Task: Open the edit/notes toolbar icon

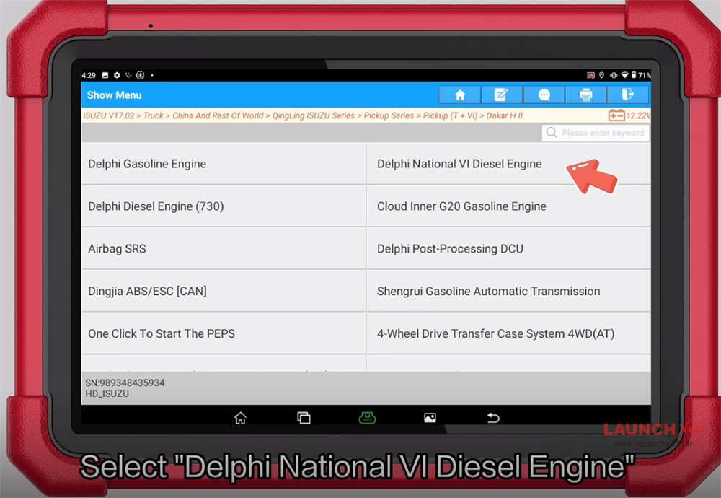Action: coord(501,95)
